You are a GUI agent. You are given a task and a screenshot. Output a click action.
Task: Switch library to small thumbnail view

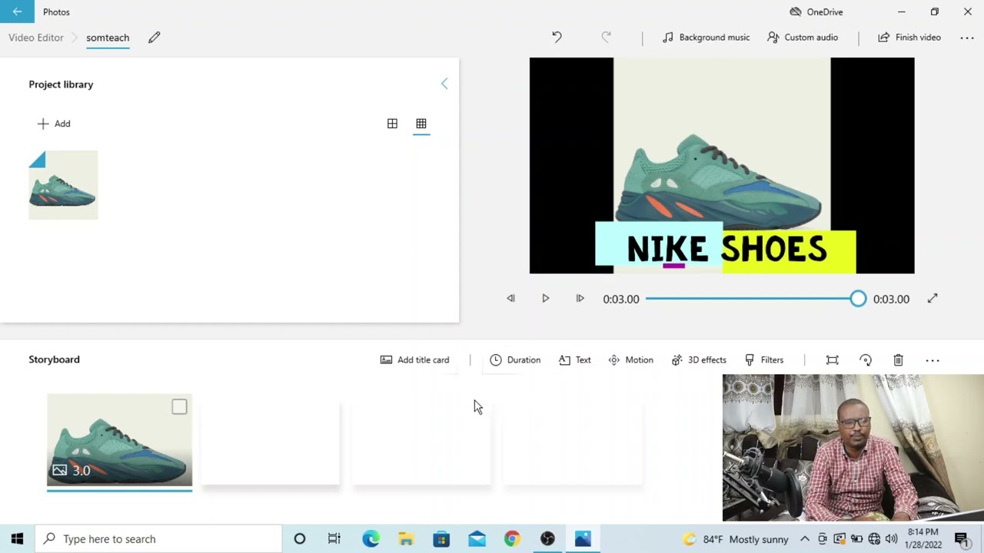click(x=421, y=124)
